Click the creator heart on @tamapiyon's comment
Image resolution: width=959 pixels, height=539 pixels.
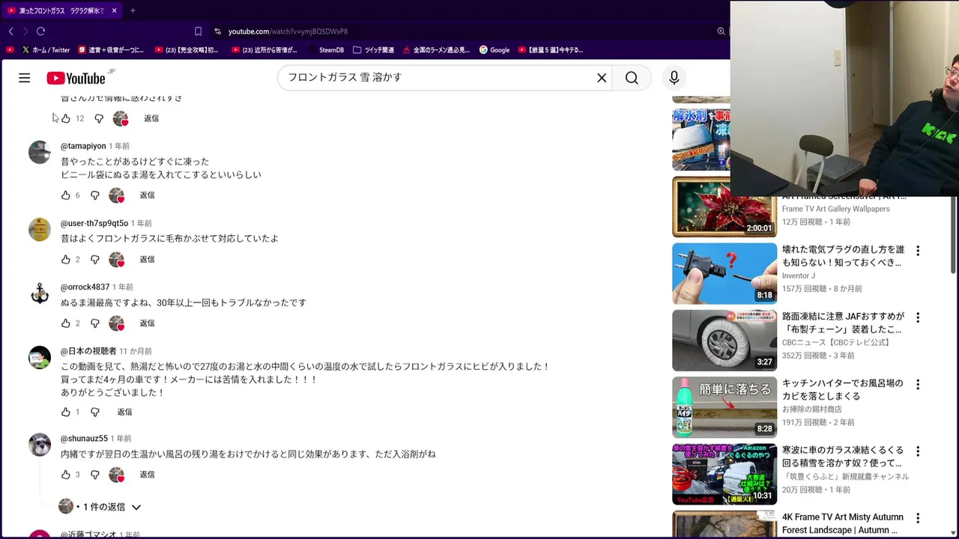coord(117,195)
